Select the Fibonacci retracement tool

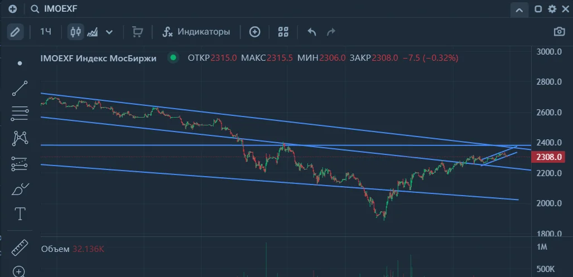point(20,164)
